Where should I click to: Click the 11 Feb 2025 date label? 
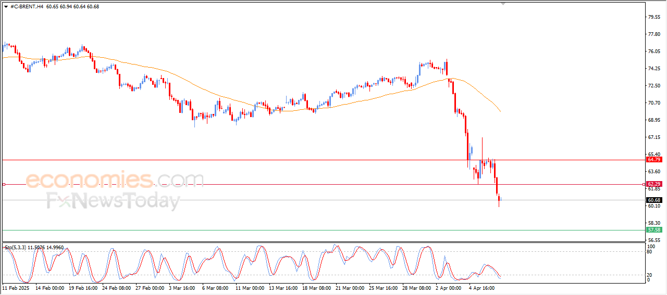coord(16,287)
